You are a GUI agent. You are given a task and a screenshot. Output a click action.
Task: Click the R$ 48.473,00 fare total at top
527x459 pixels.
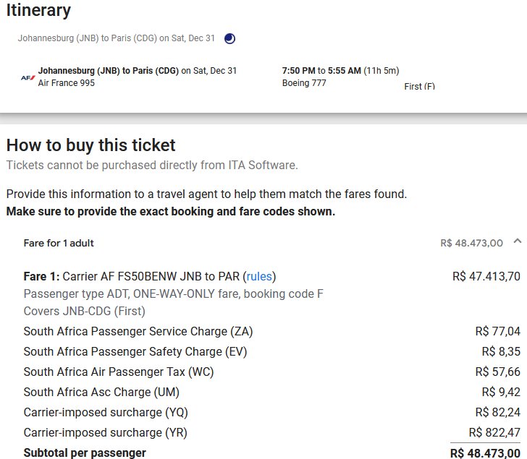471,243
